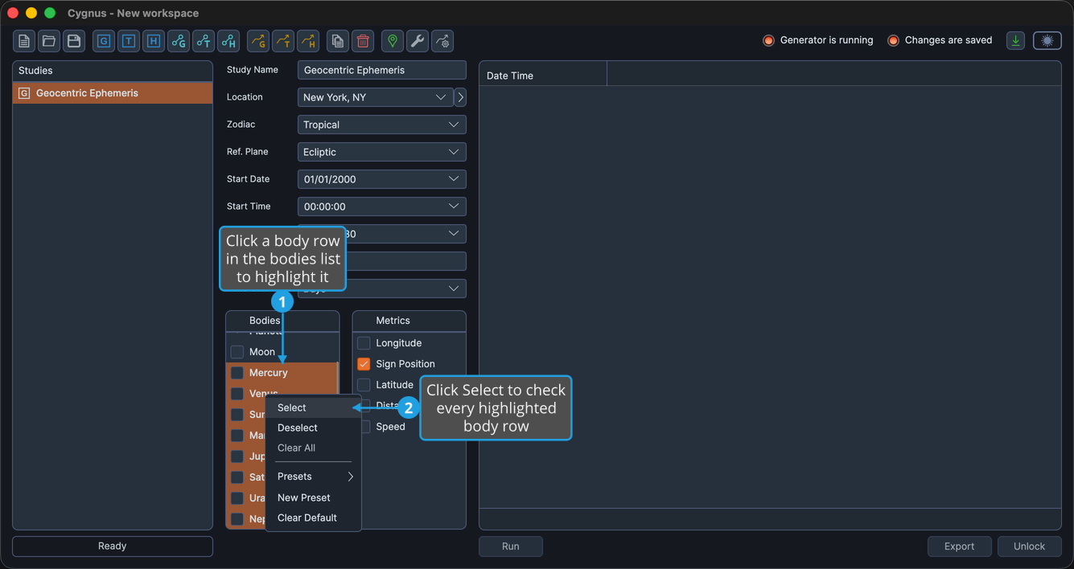Open the Location dropdown showing New York, NY
This screenshot has width=1074, height=569.
click(x=375, y=97)
